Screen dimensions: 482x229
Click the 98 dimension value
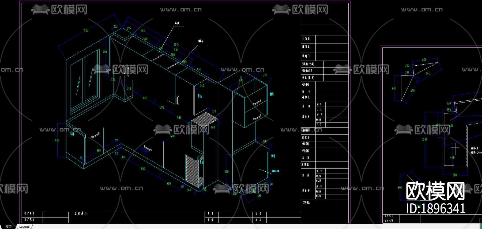(x=116, y=140)
